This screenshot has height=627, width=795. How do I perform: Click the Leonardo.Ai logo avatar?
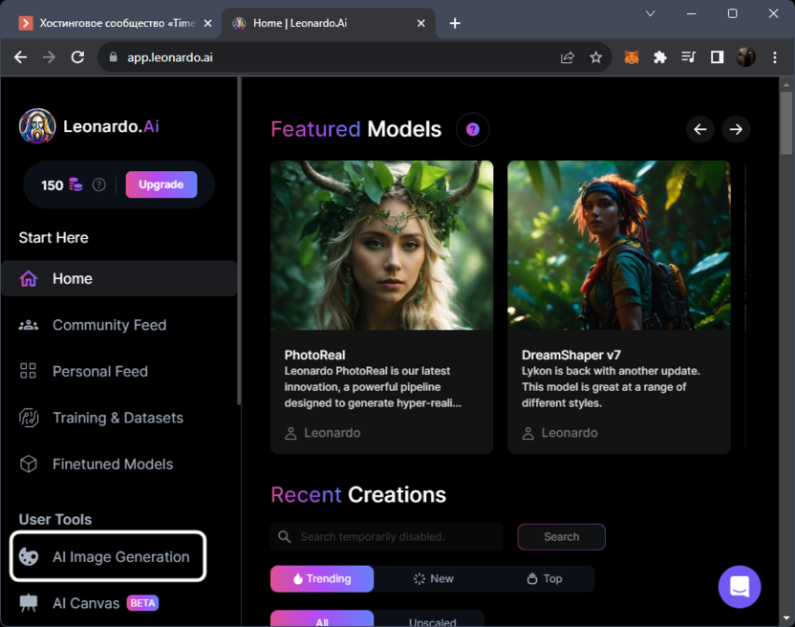(x=37, y=126)
